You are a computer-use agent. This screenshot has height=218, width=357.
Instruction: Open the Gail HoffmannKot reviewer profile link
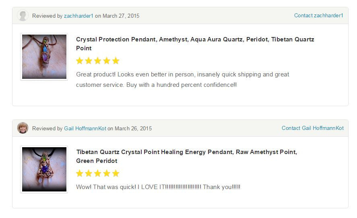coord(85,128)
